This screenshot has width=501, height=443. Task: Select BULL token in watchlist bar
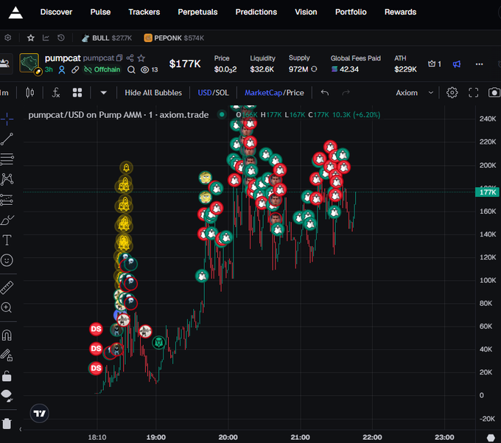107,38
